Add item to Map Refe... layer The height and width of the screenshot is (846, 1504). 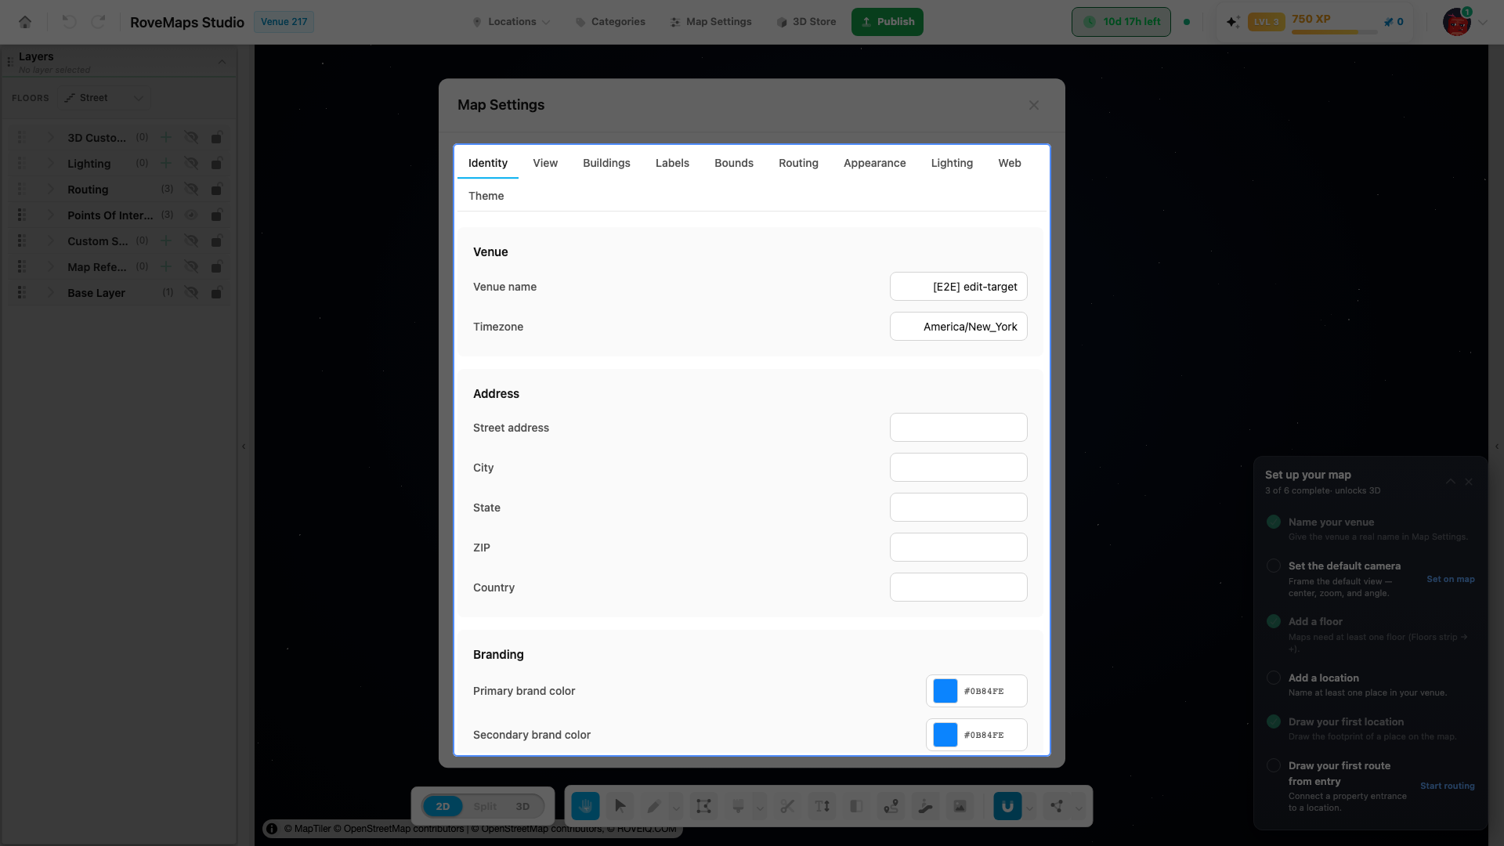tap(166, 266)
